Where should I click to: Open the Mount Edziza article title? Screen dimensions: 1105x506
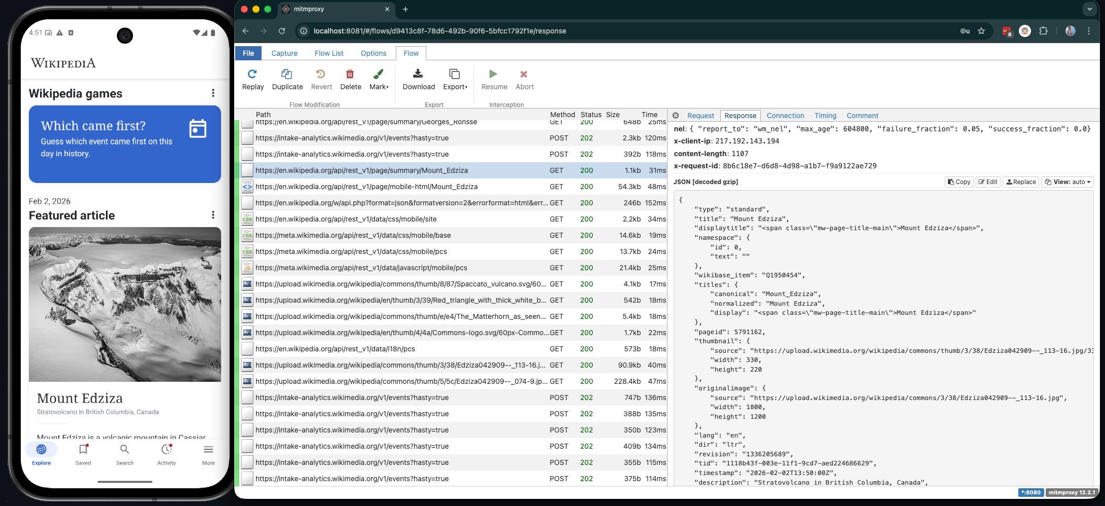pos(80,398)
